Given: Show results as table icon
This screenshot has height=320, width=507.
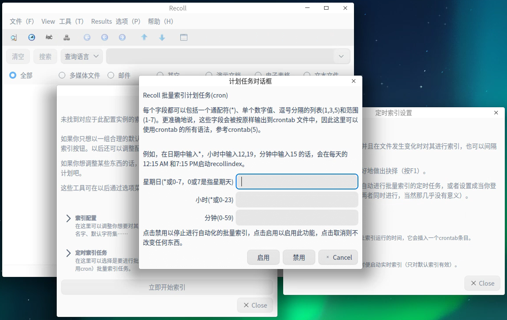Looking at the screenshot, I should click(x=184, y=37).
